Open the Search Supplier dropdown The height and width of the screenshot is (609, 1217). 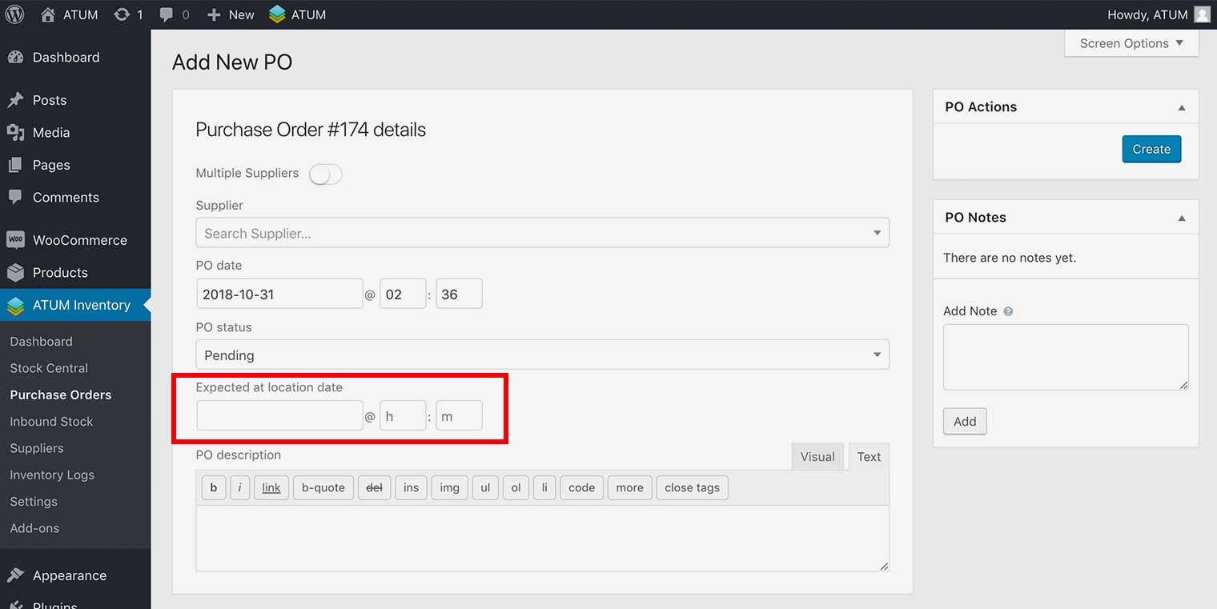click(542, 233)
